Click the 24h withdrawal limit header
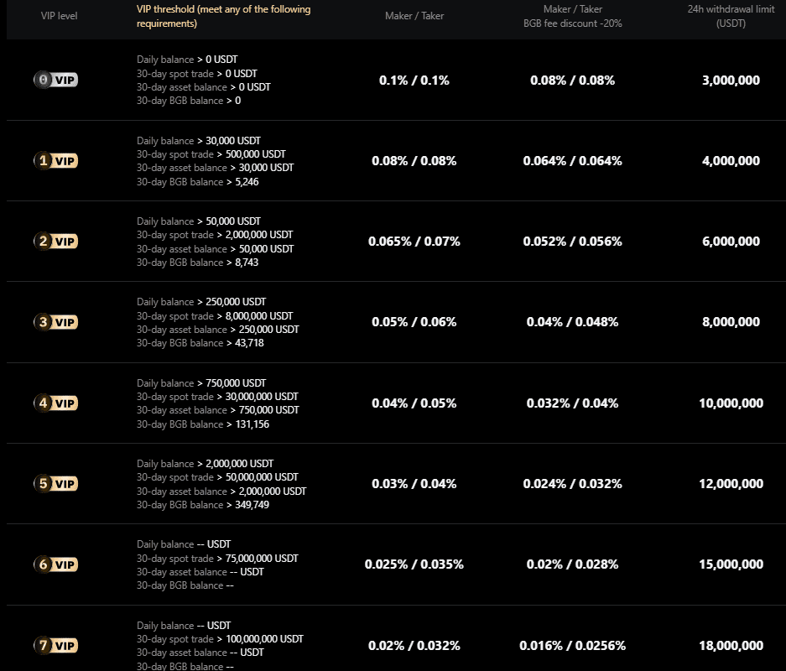786x671 pixels. tap(730, 16)
